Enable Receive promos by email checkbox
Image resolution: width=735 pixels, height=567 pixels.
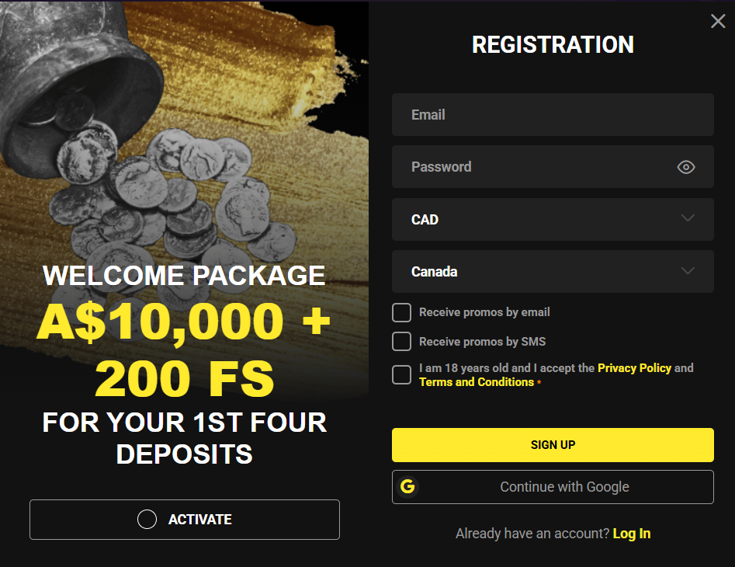pos(401,312)
